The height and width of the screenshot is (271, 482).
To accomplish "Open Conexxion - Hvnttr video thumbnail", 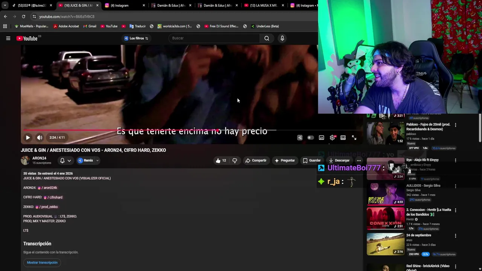I will coord(385,218).
